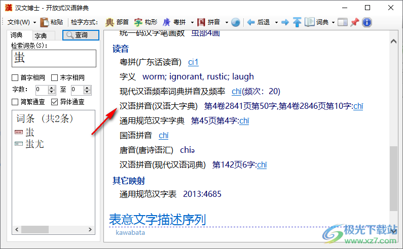Increase the minimum 字数 spinner

(52, 88)
